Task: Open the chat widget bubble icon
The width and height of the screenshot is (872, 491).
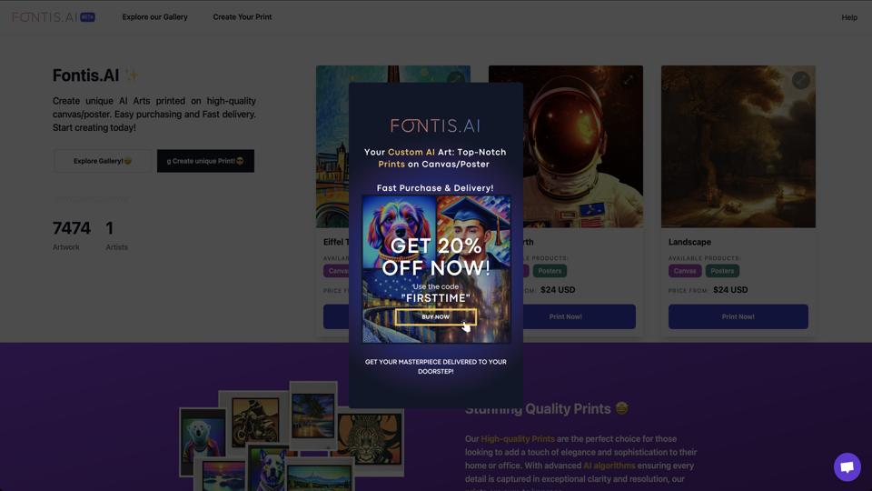Action: pos(847,466)
